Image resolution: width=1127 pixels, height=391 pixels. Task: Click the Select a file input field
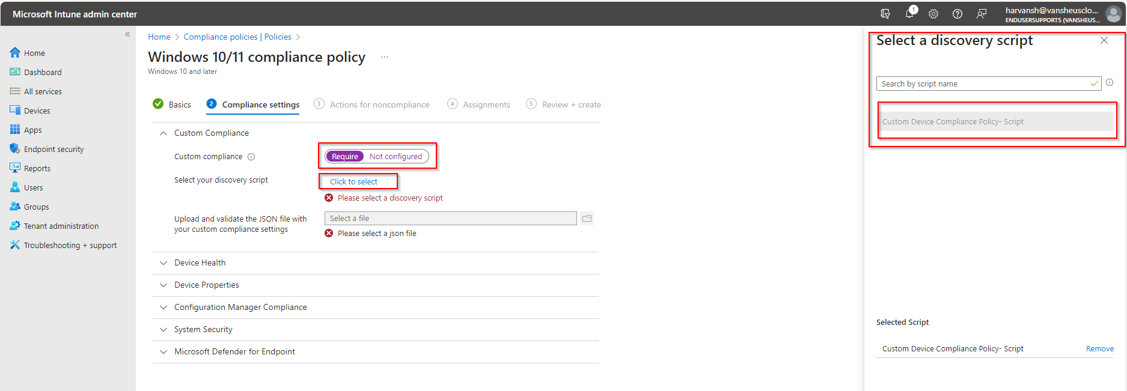pos(451,219)
